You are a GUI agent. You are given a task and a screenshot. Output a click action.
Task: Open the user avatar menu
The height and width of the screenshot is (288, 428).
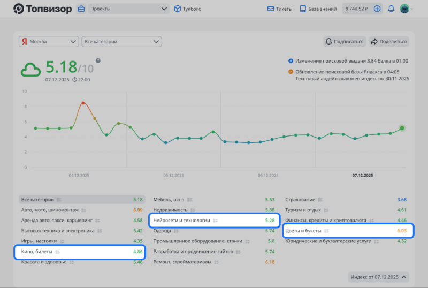pyautogui.click(x=405, y=9)
